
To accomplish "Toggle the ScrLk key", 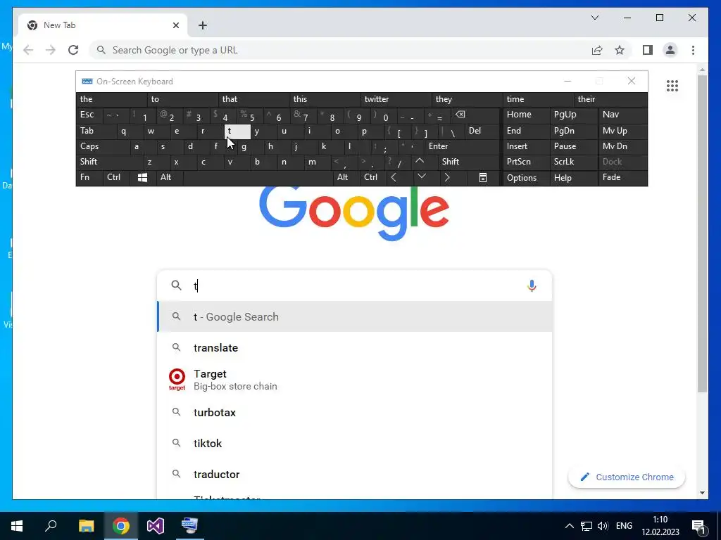I will pyautogui.click(x=573, y=162).
